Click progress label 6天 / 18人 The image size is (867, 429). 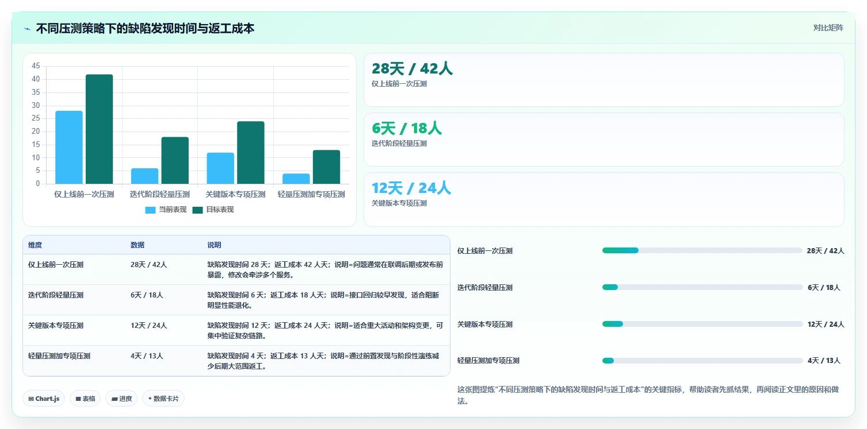click(824, 287)
